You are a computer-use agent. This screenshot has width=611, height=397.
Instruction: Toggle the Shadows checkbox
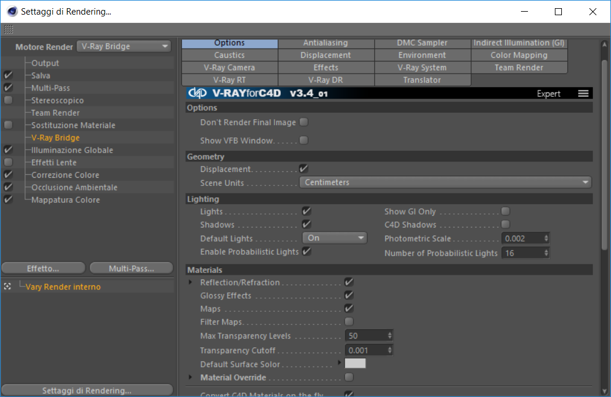tap(306, 224)
